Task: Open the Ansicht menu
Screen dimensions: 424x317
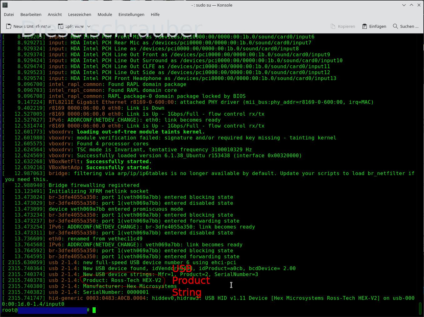Action: pos(55,14)
